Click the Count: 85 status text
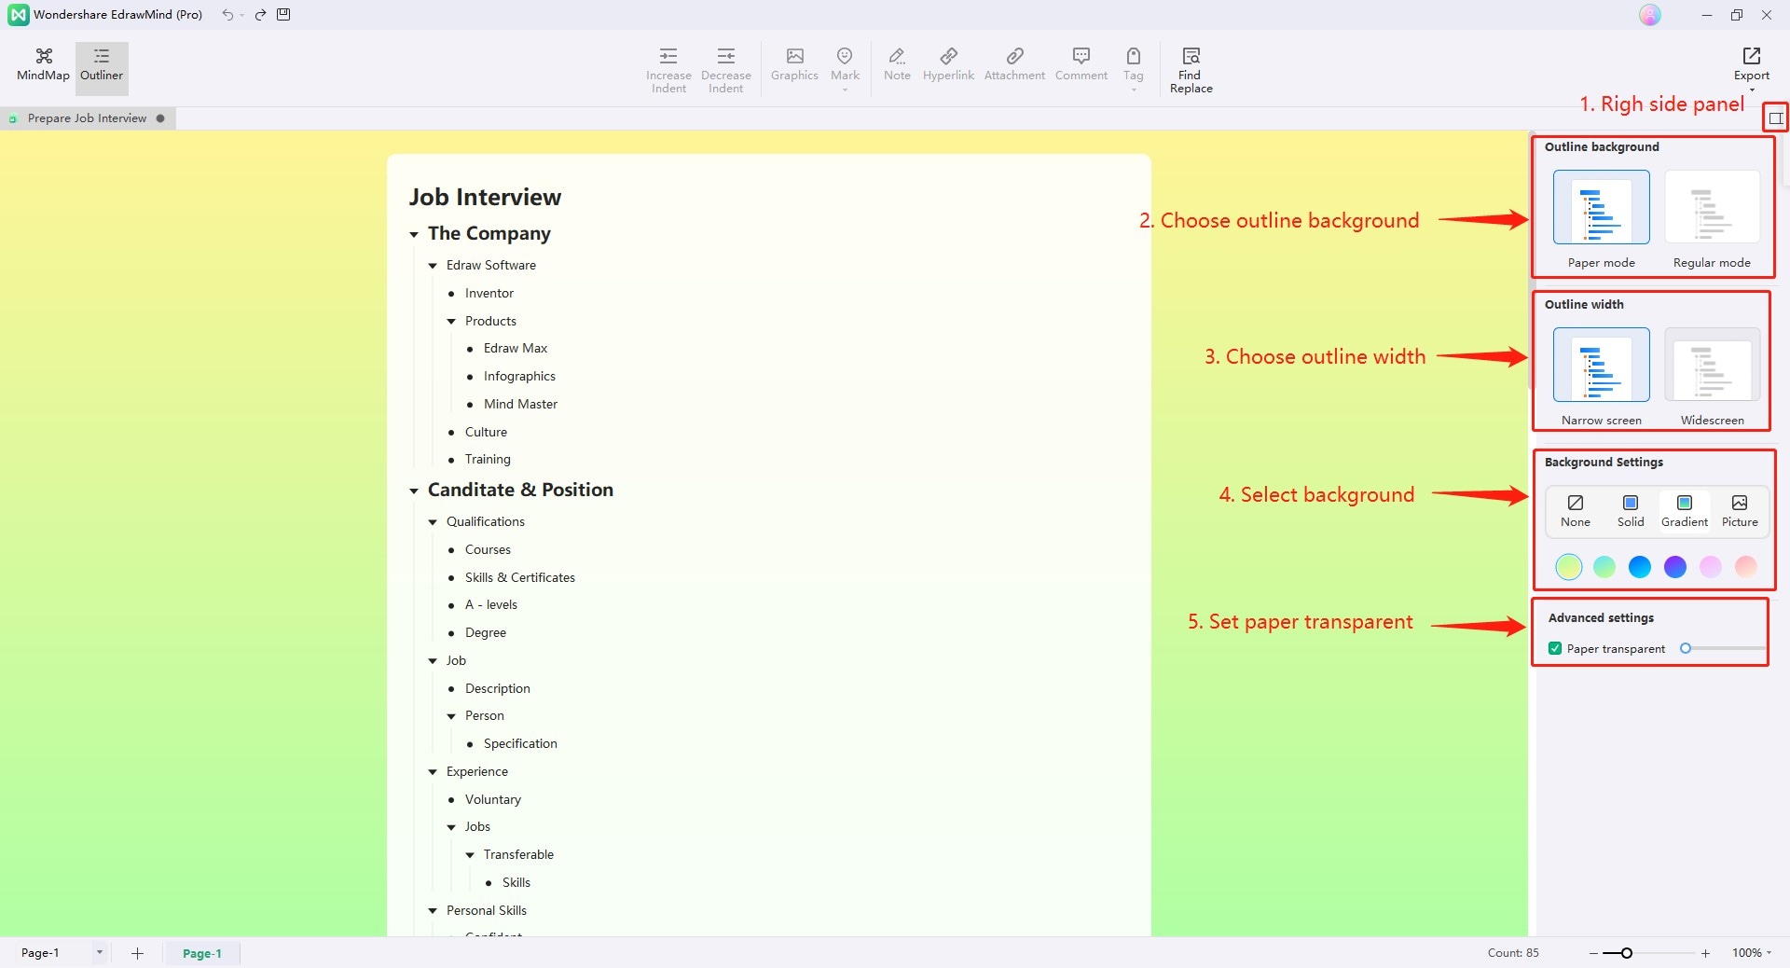 pyautogui.click(x=1513, y=953)
